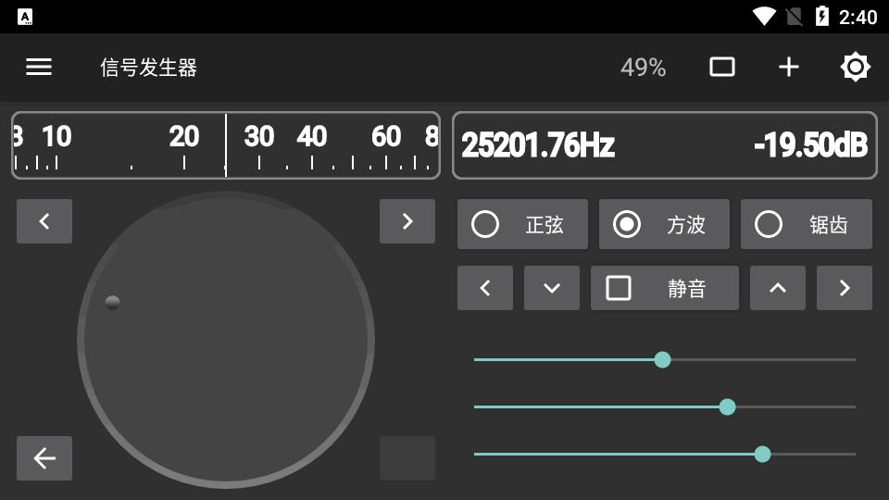The image size is (889, 500).
Task: Click the top slider's handle
Action: click(x=662, y=359)
